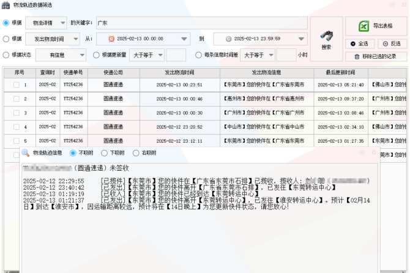Click the 序号 column header
The width and height of the screenshot is (410, 273).
[20, 73]
